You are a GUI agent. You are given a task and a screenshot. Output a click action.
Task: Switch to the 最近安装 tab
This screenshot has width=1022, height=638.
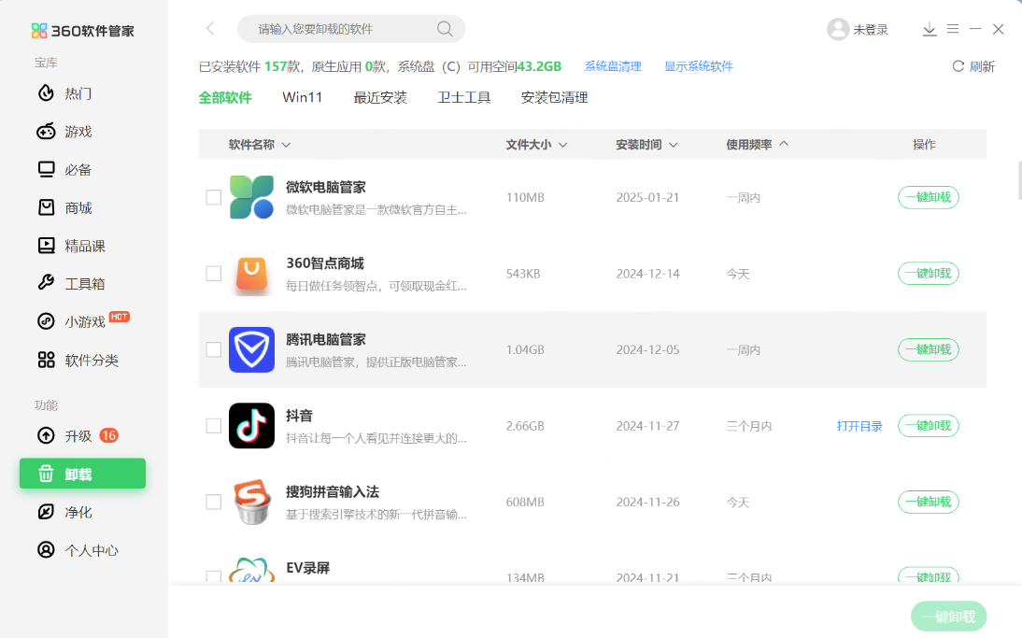380,98
